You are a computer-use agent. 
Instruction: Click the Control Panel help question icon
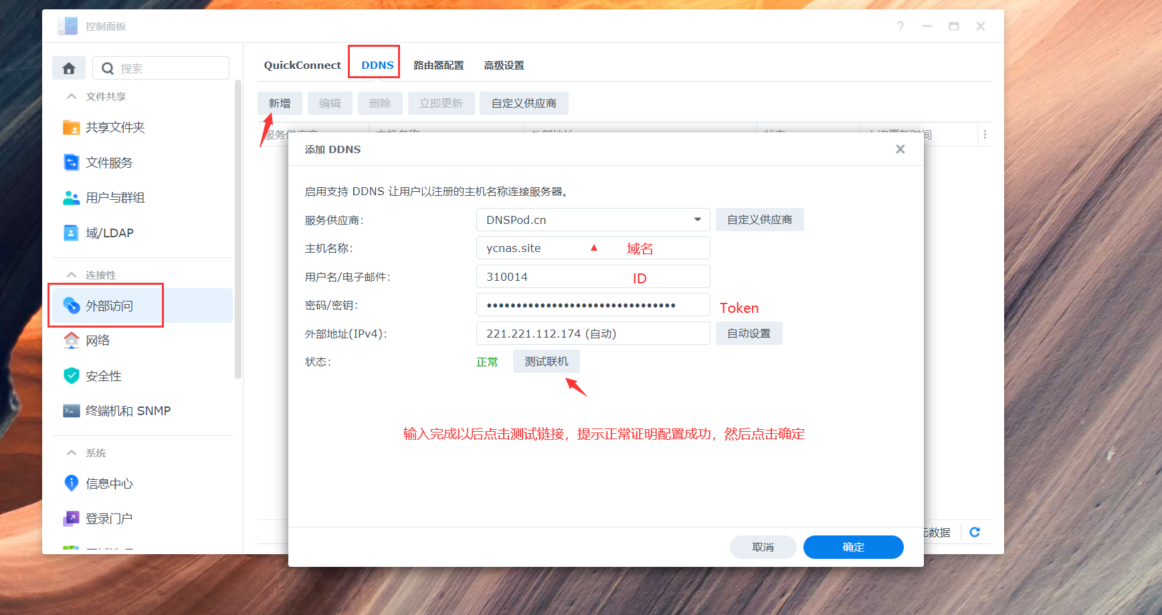pyautogui.click(x=900, y=26)
